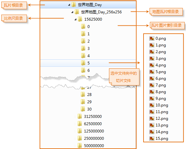Select the 7.png image file icon
Screen dimensions: 186x149
tap(152, 85)
